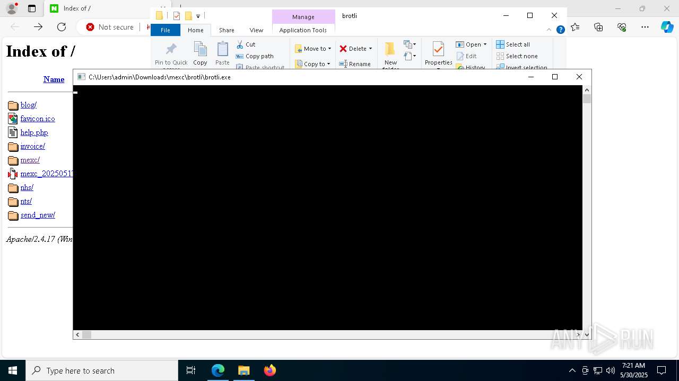Open the invoice/ directory link
679x381 pixels.
(32, 146)
